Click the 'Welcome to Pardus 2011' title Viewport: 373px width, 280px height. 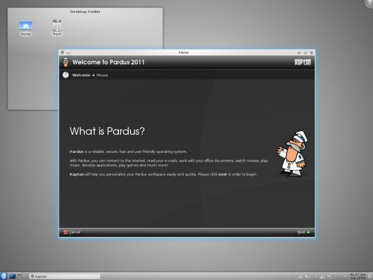[x=108, y=62]
